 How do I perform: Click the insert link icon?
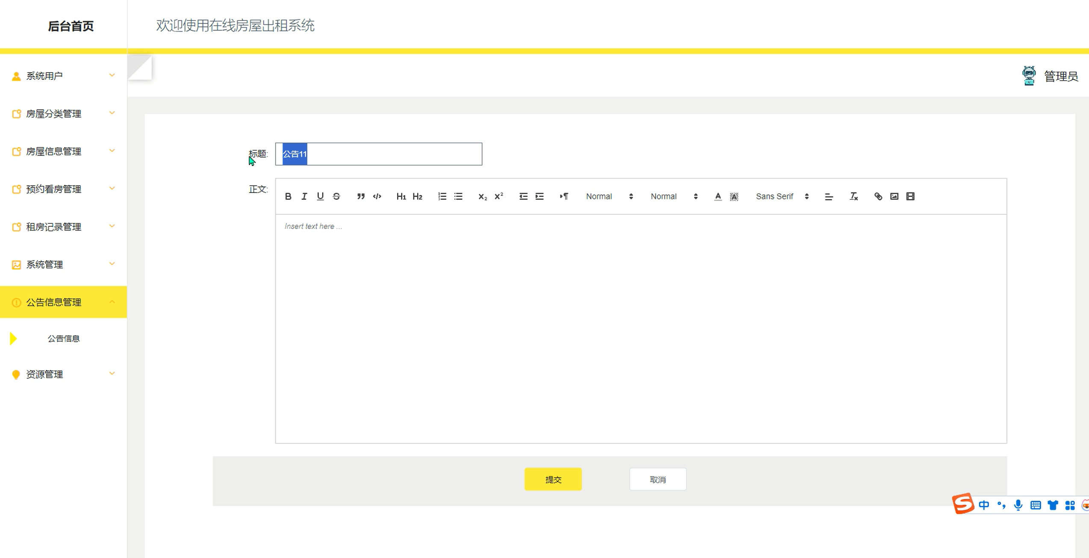[x=878, y=196]
